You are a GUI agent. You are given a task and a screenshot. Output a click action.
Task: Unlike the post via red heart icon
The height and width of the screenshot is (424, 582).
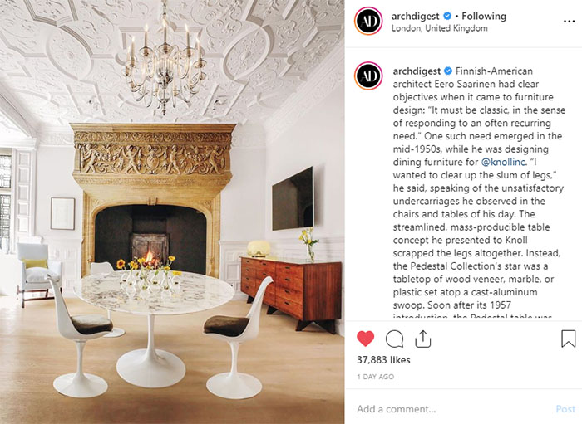365,339
